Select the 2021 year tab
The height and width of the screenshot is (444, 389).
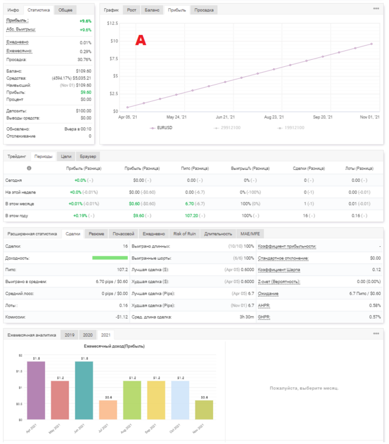point(106,335)
